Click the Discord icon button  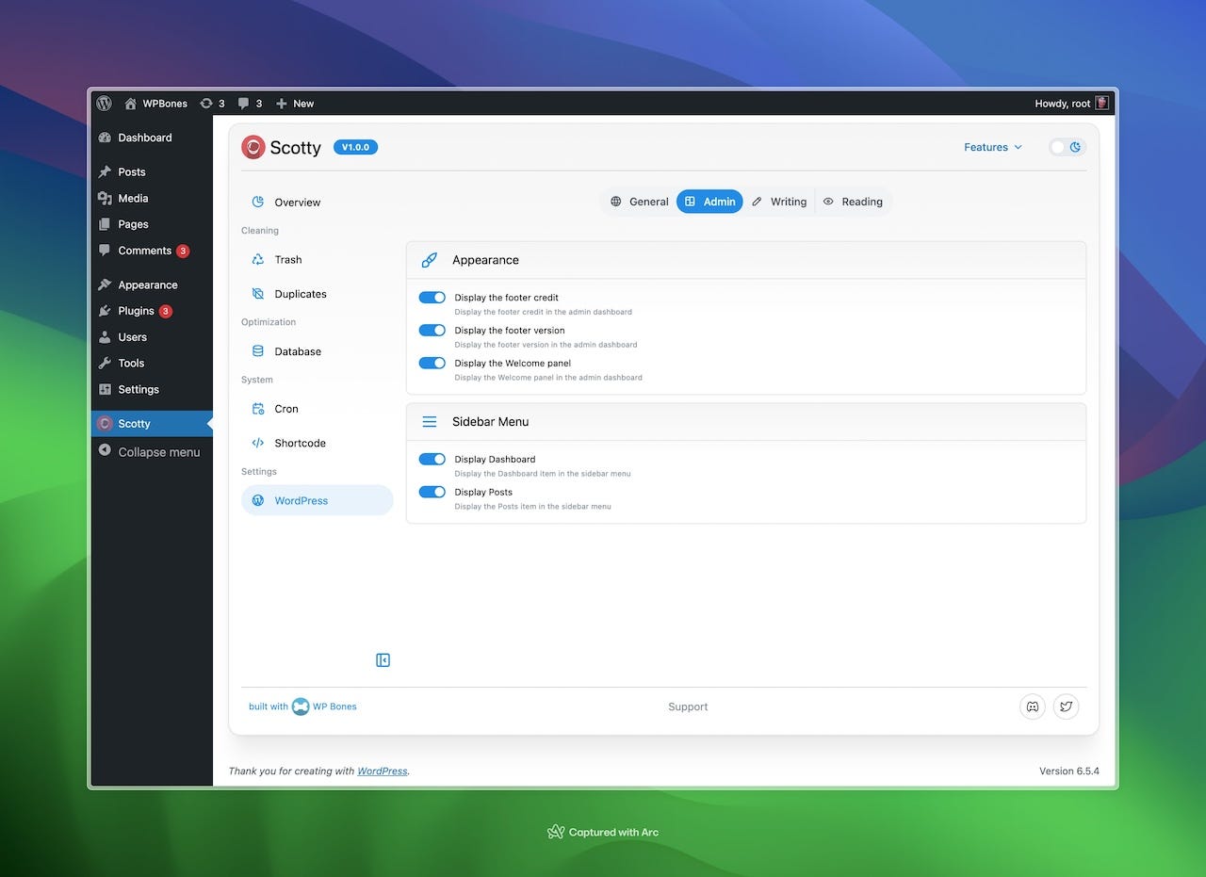1033,706
